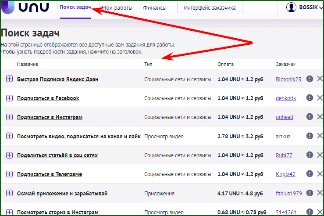Expand the Поделиться статьёй в соц сетях row
The height and width of the screenshot is (216, 324).
tap(9, 155)
